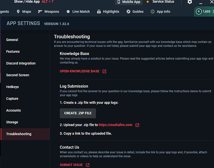The height and width of the screenshot is (168, 214).
Task: Click the Log Submission heading
Action: [x=74, y=86]
